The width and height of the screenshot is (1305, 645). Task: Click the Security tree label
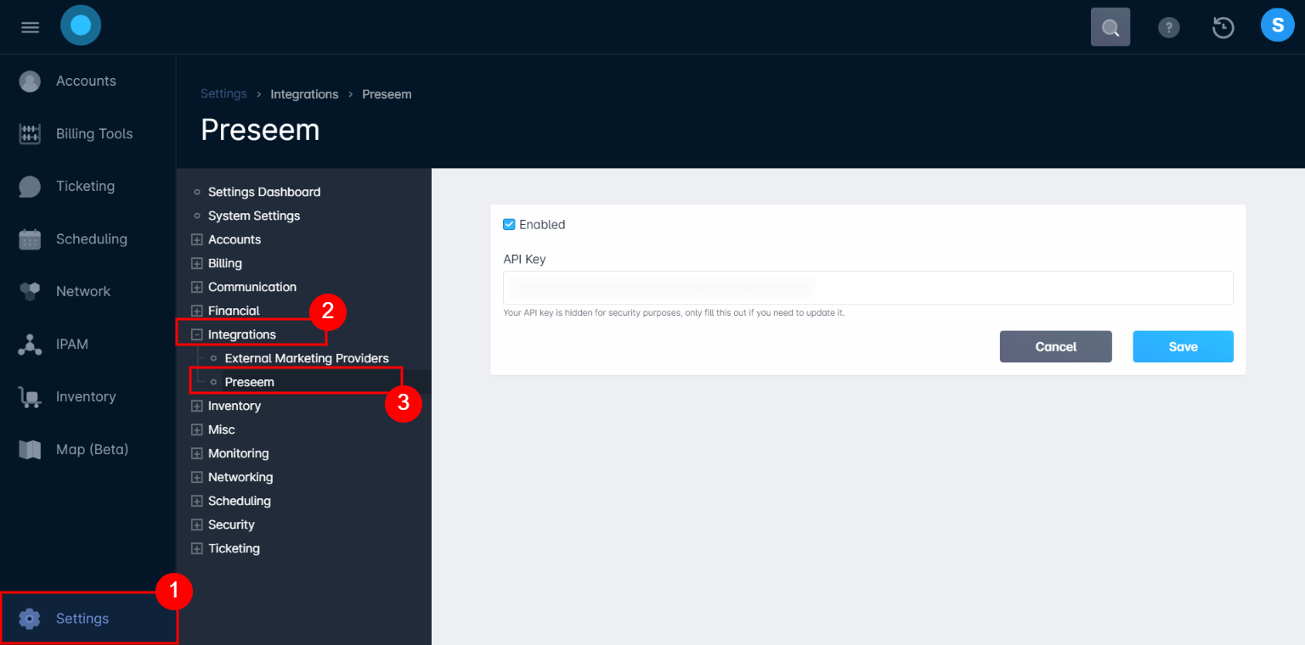coord(231,525)
